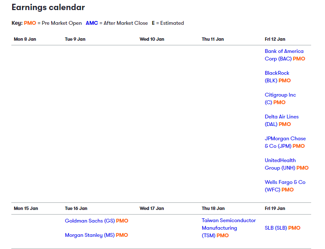The width and height of the screenshot is (325, 249).
Task: Click the Thu 18 Jan column header
Action: (213, 208)
